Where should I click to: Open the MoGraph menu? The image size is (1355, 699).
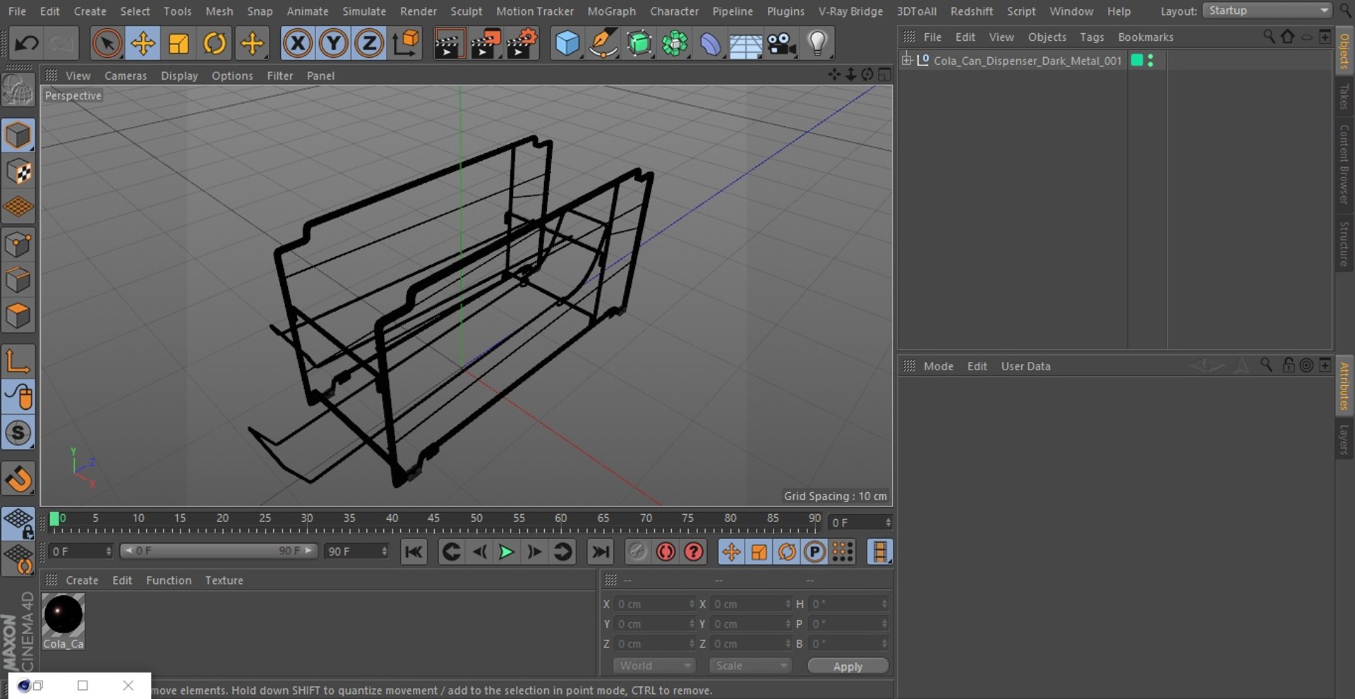pos(611,11)
